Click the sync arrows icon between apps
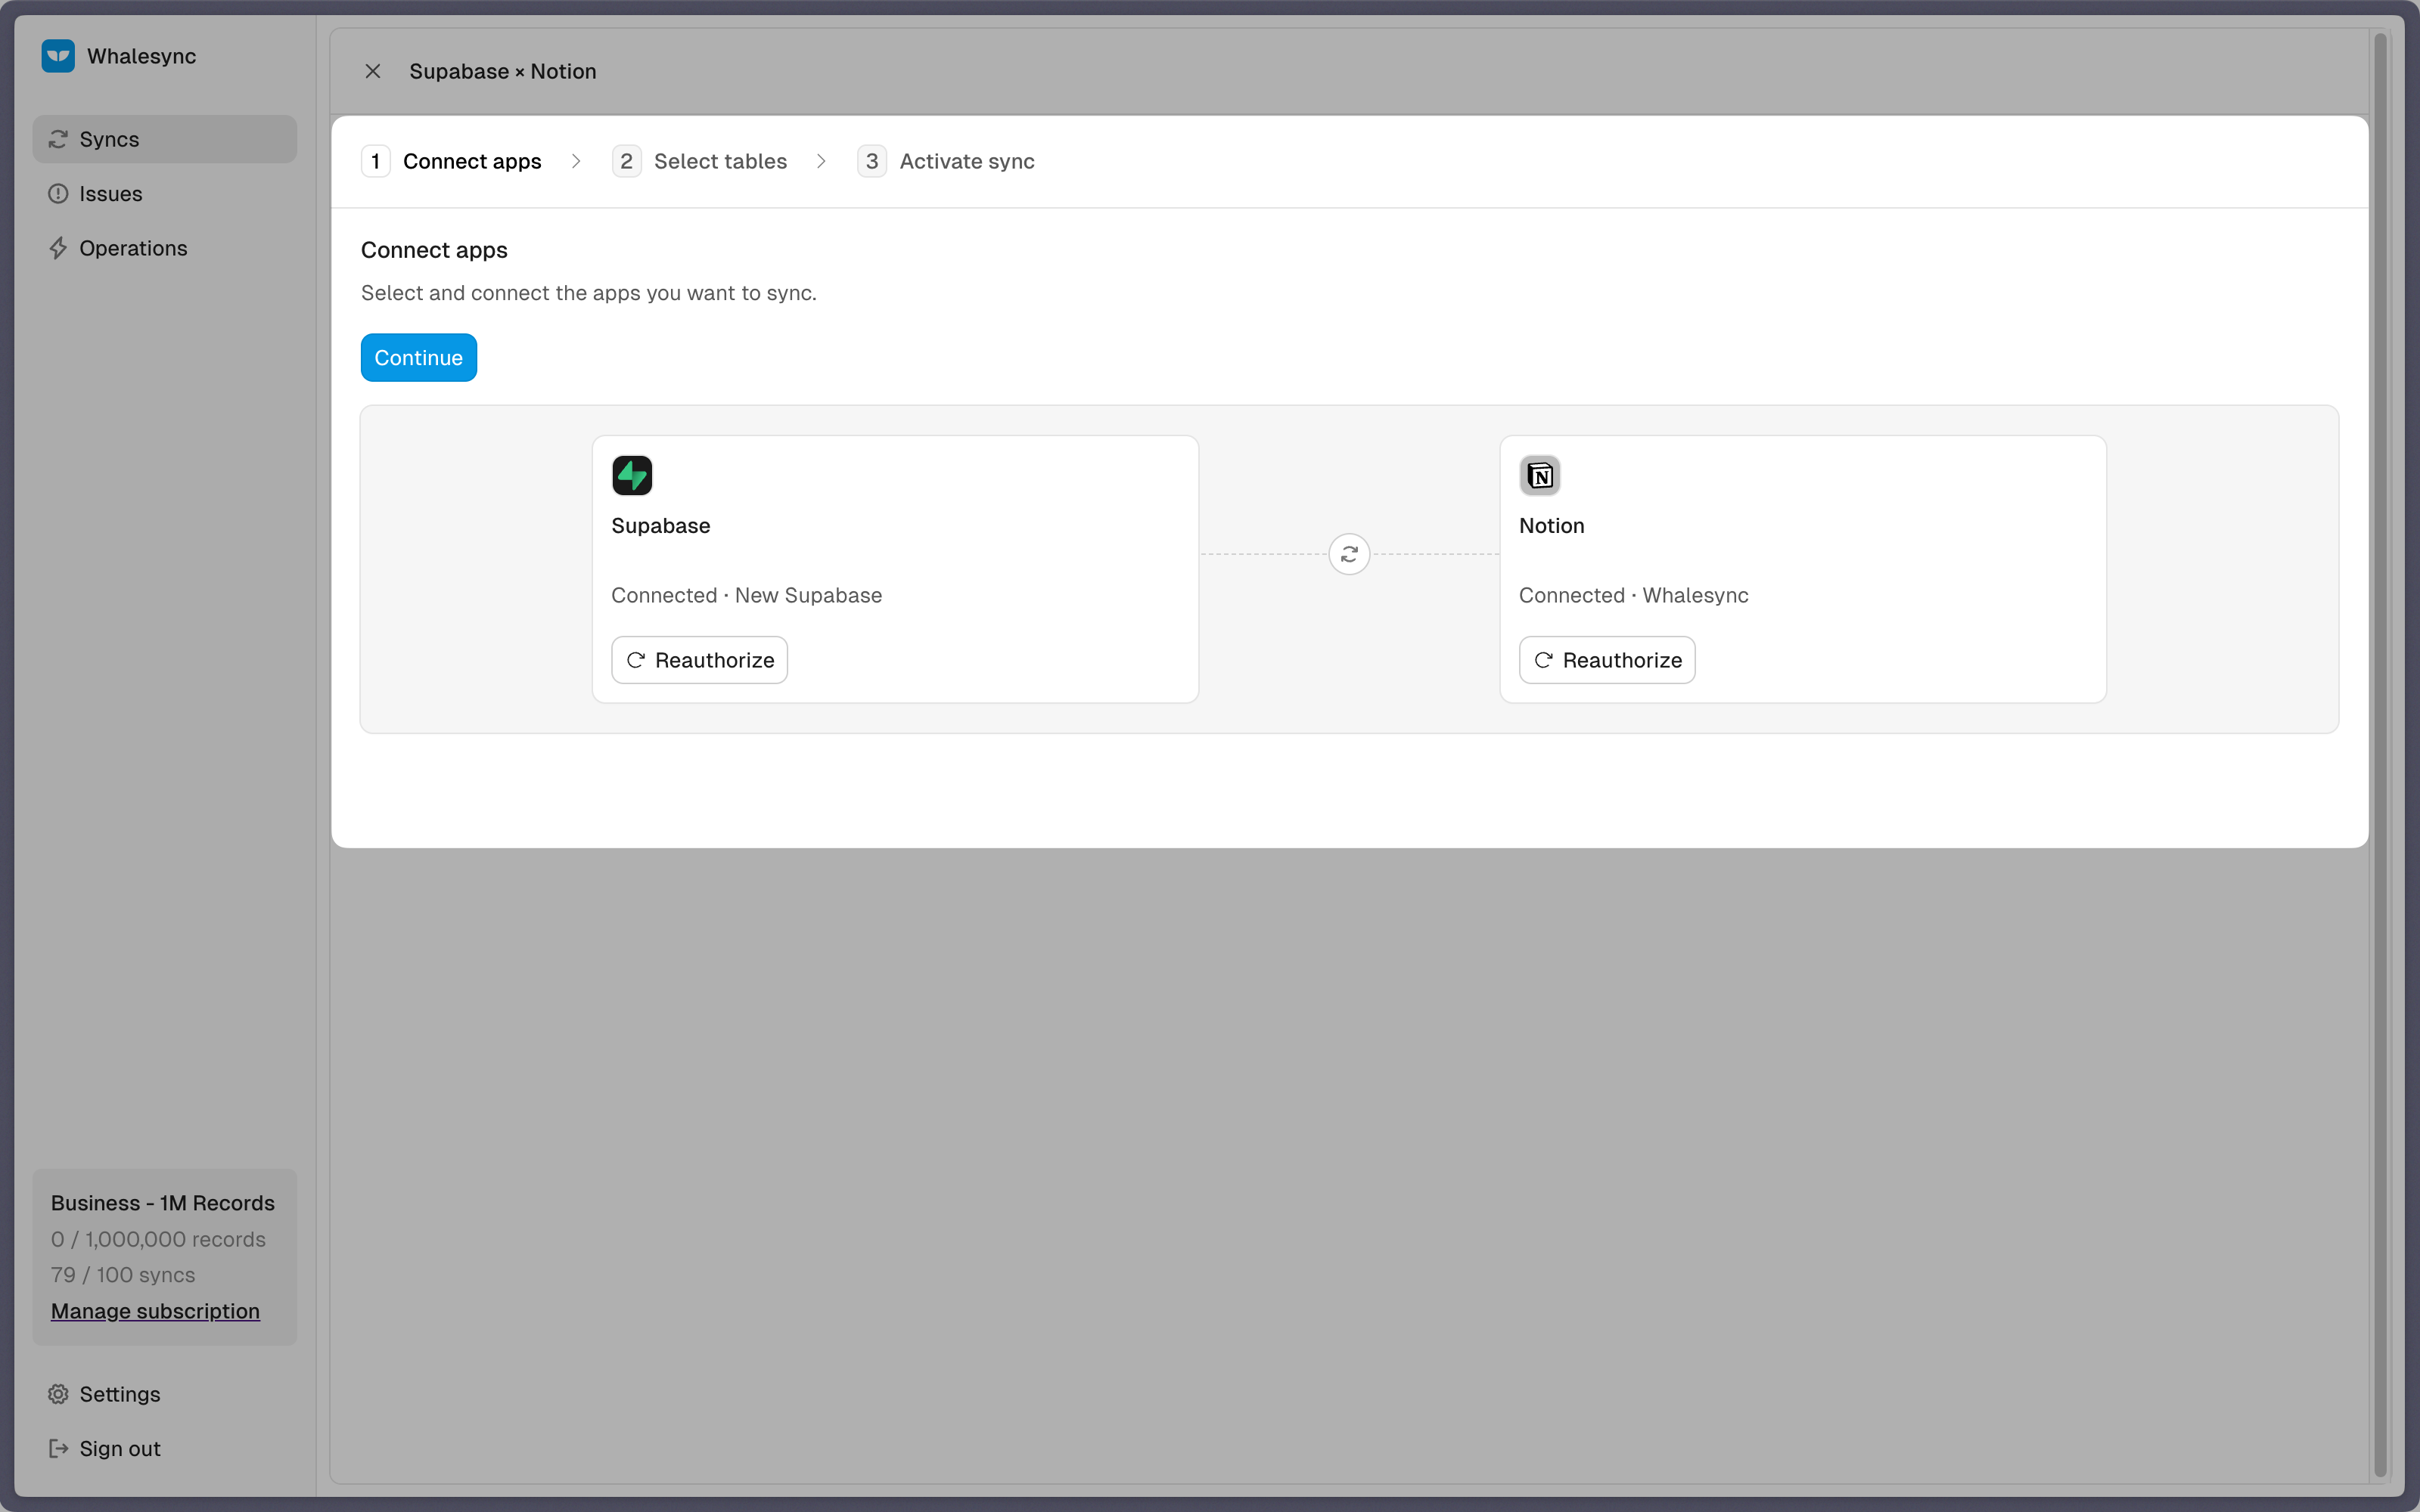This screenshot has width=2420, height=1512. [1349, 554]
